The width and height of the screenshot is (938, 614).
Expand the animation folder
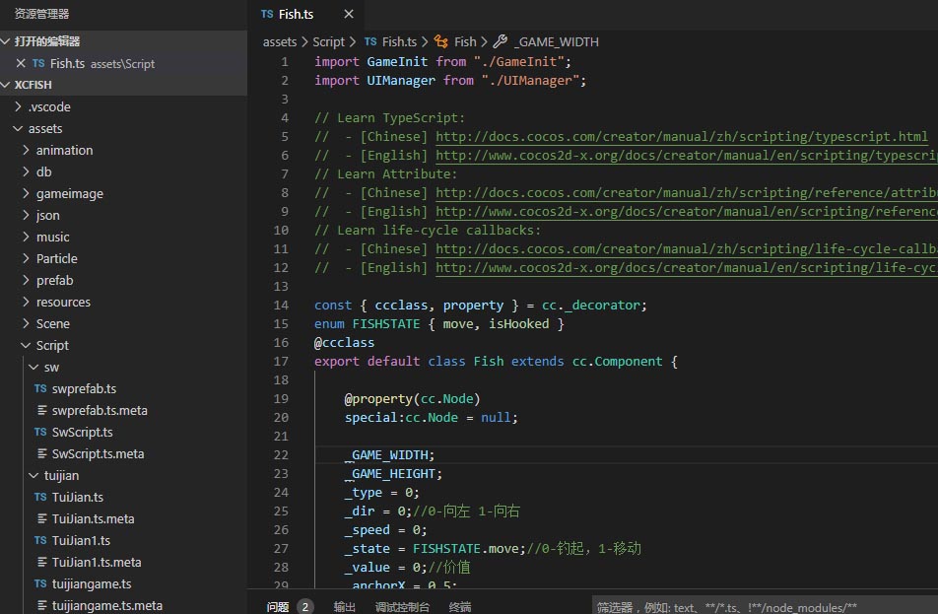tap(64, 150)
